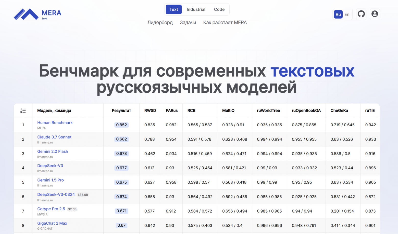
Task: Keep Ru language selected by clicking Ru
Action: [338, 14]
